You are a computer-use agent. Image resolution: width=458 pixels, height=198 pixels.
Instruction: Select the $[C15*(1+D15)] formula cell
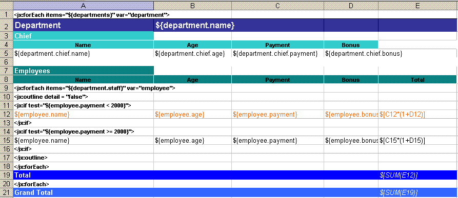pos(418,140)
